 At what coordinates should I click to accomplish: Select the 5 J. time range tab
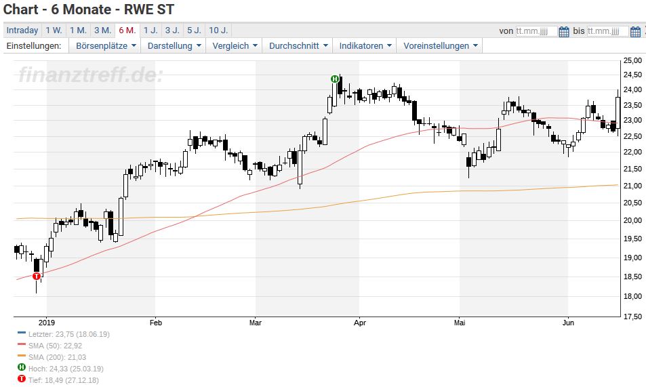click(x=194, y=30)
